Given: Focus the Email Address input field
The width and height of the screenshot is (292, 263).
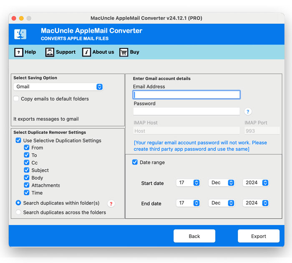Looking at the screenshot, I should 186,95.
